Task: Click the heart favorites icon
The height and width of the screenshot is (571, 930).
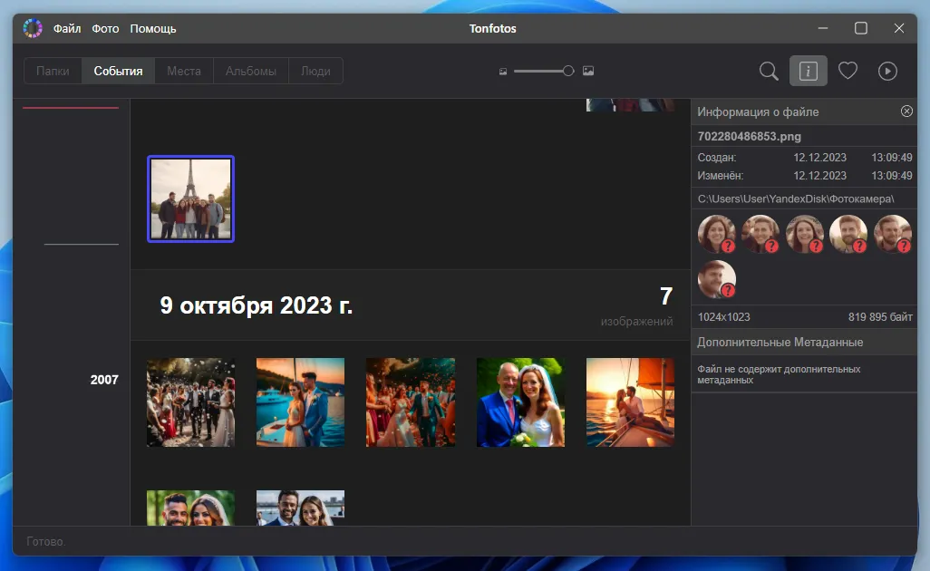Action: (x=848, y=71)
